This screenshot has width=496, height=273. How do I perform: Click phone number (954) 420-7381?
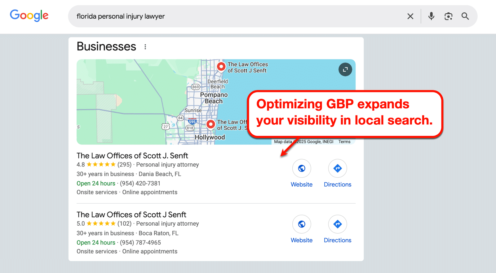pyautogui.click(x=140, y=183)
